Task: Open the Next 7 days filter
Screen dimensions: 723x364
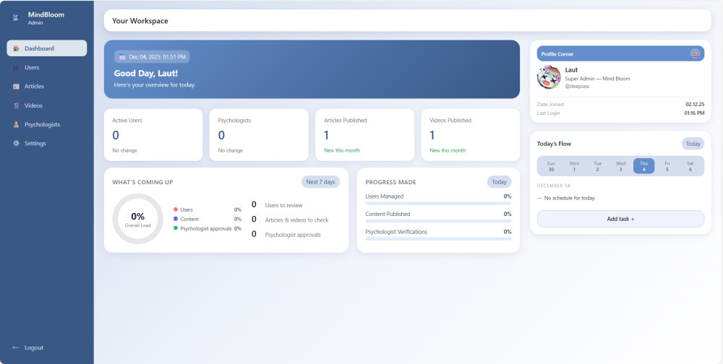Action: pyautogui.click(x=320, y=182)
